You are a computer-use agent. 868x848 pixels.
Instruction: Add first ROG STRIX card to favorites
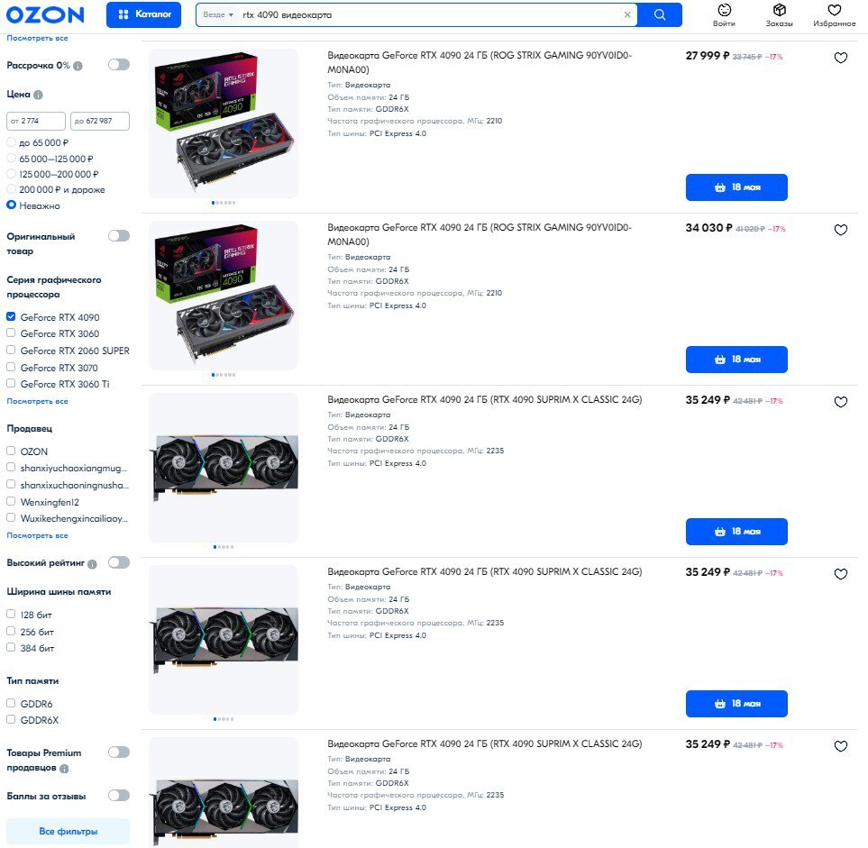[840, 58]
